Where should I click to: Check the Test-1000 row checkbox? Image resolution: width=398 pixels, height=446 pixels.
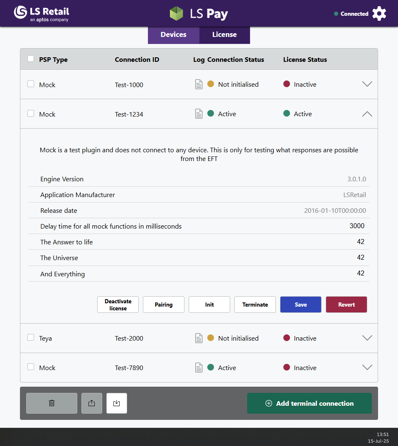(31, 84)
